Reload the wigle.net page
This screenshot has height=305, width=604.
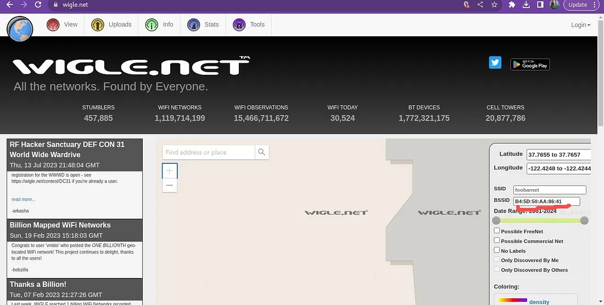coord(38,4)
